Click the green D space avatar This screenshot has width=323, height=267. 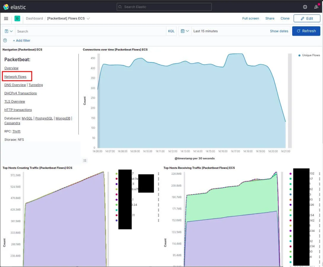pyautogui.click(x=17, y=19)
